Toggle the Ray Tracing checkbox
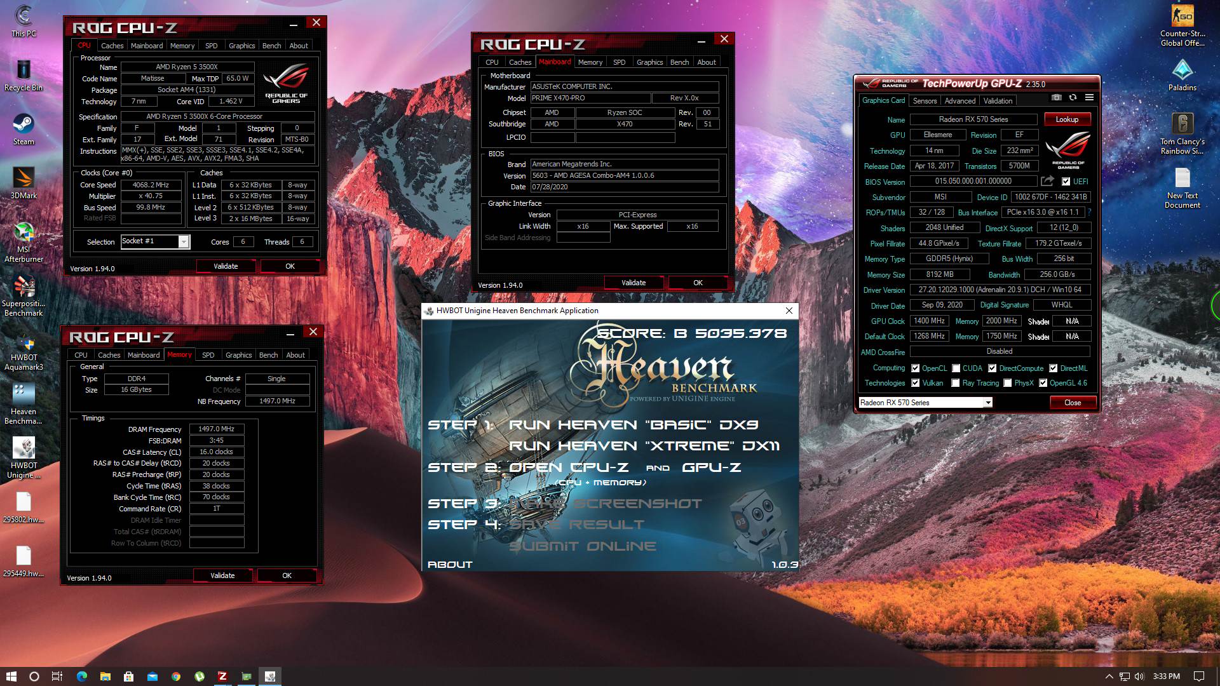Image resolution: width=1220 pixels, height=686 pixels. click(956, 383)
